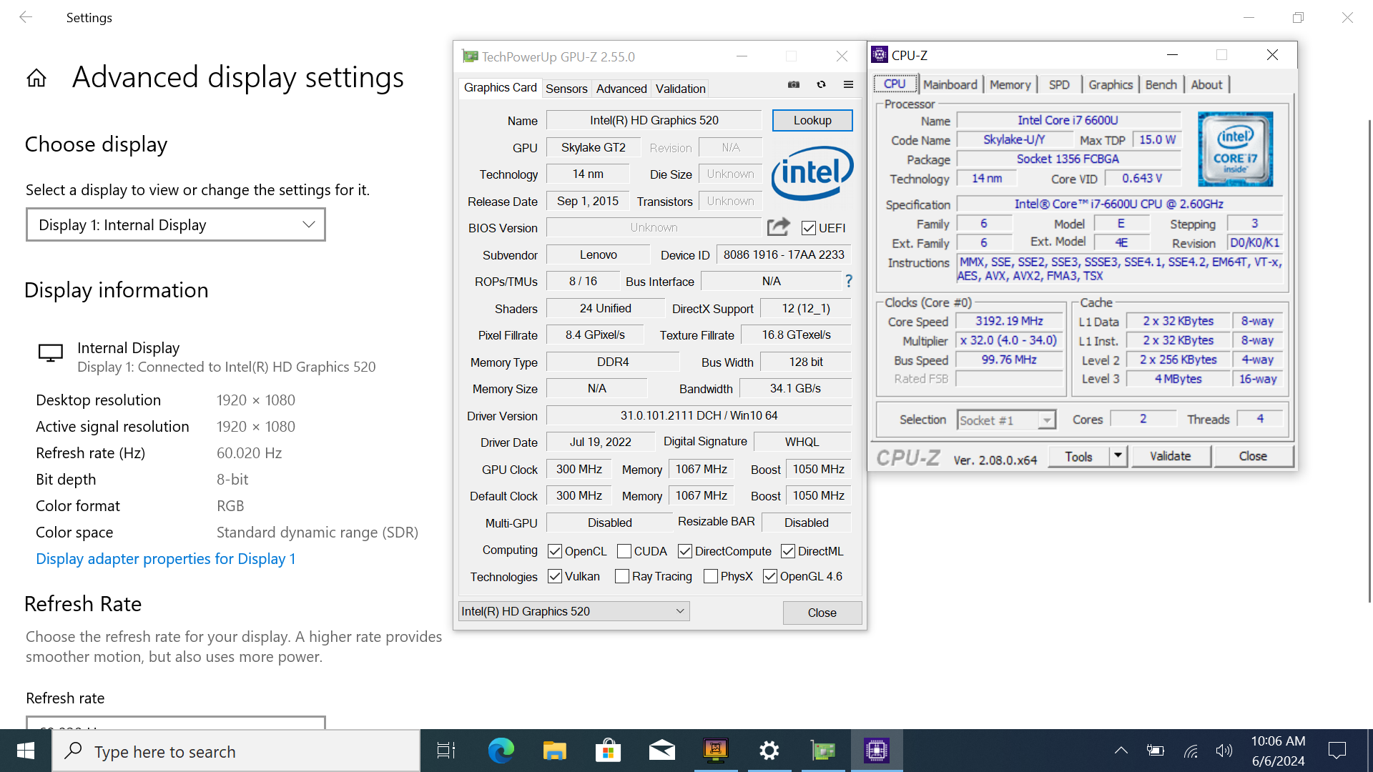Click the Close button in GPU-Z
This screenshot has width=1373, height=772.
click(x=822, y=613)
